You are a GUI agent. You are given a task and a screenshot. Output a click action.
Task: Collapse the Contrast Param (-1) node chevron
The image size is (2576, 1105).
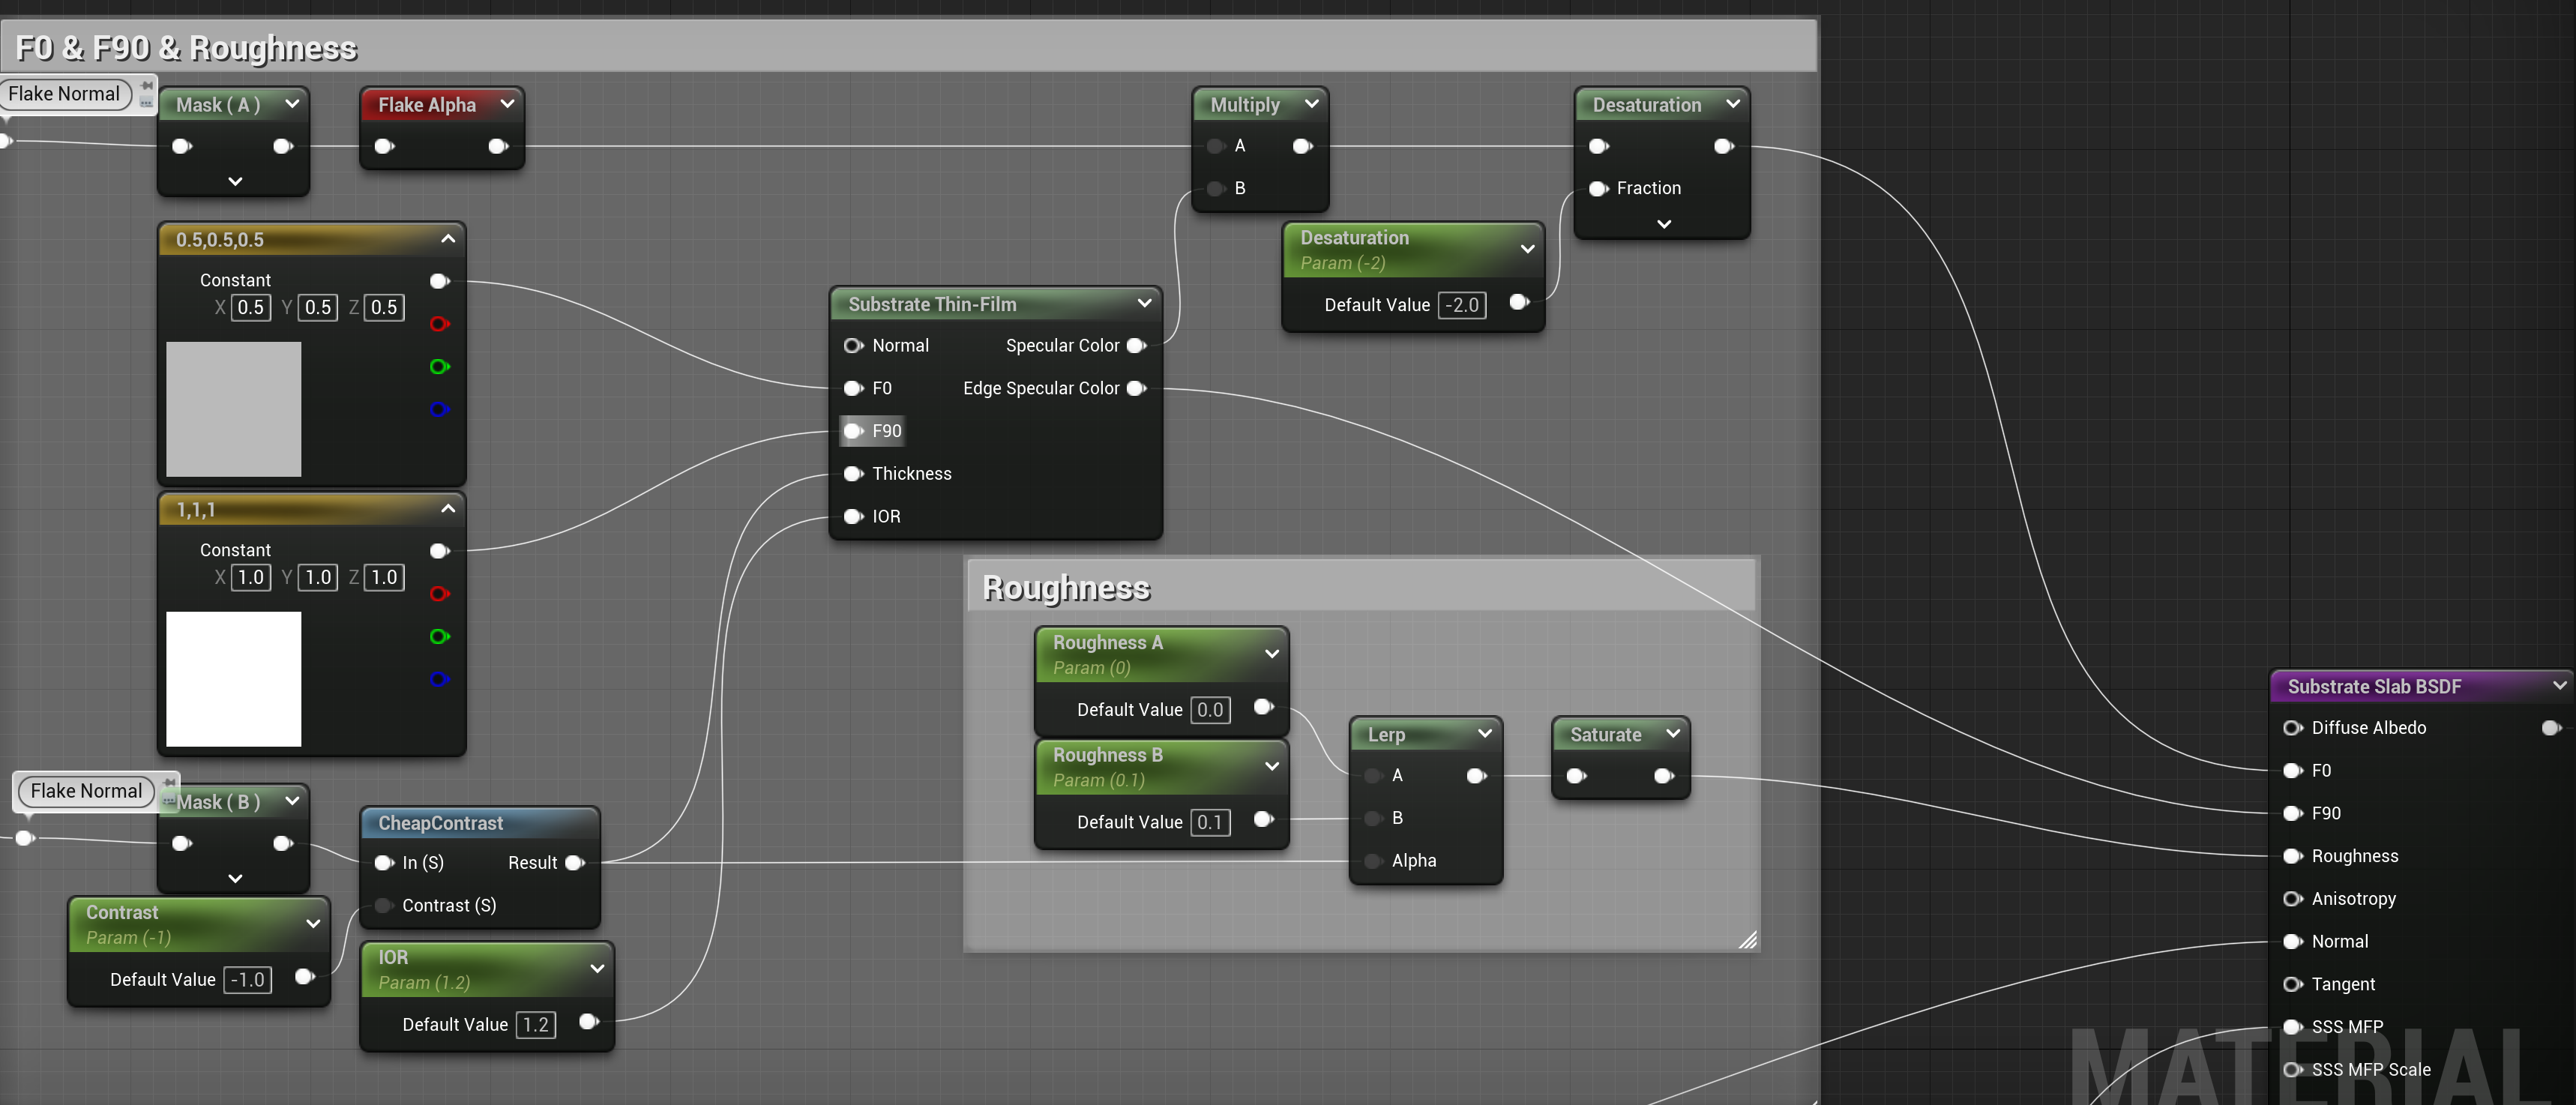click(313, 924)
